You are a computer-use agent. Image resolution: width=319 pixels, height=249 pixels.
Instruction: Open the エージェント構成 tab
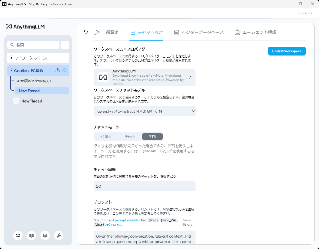(x=255, y=33)
